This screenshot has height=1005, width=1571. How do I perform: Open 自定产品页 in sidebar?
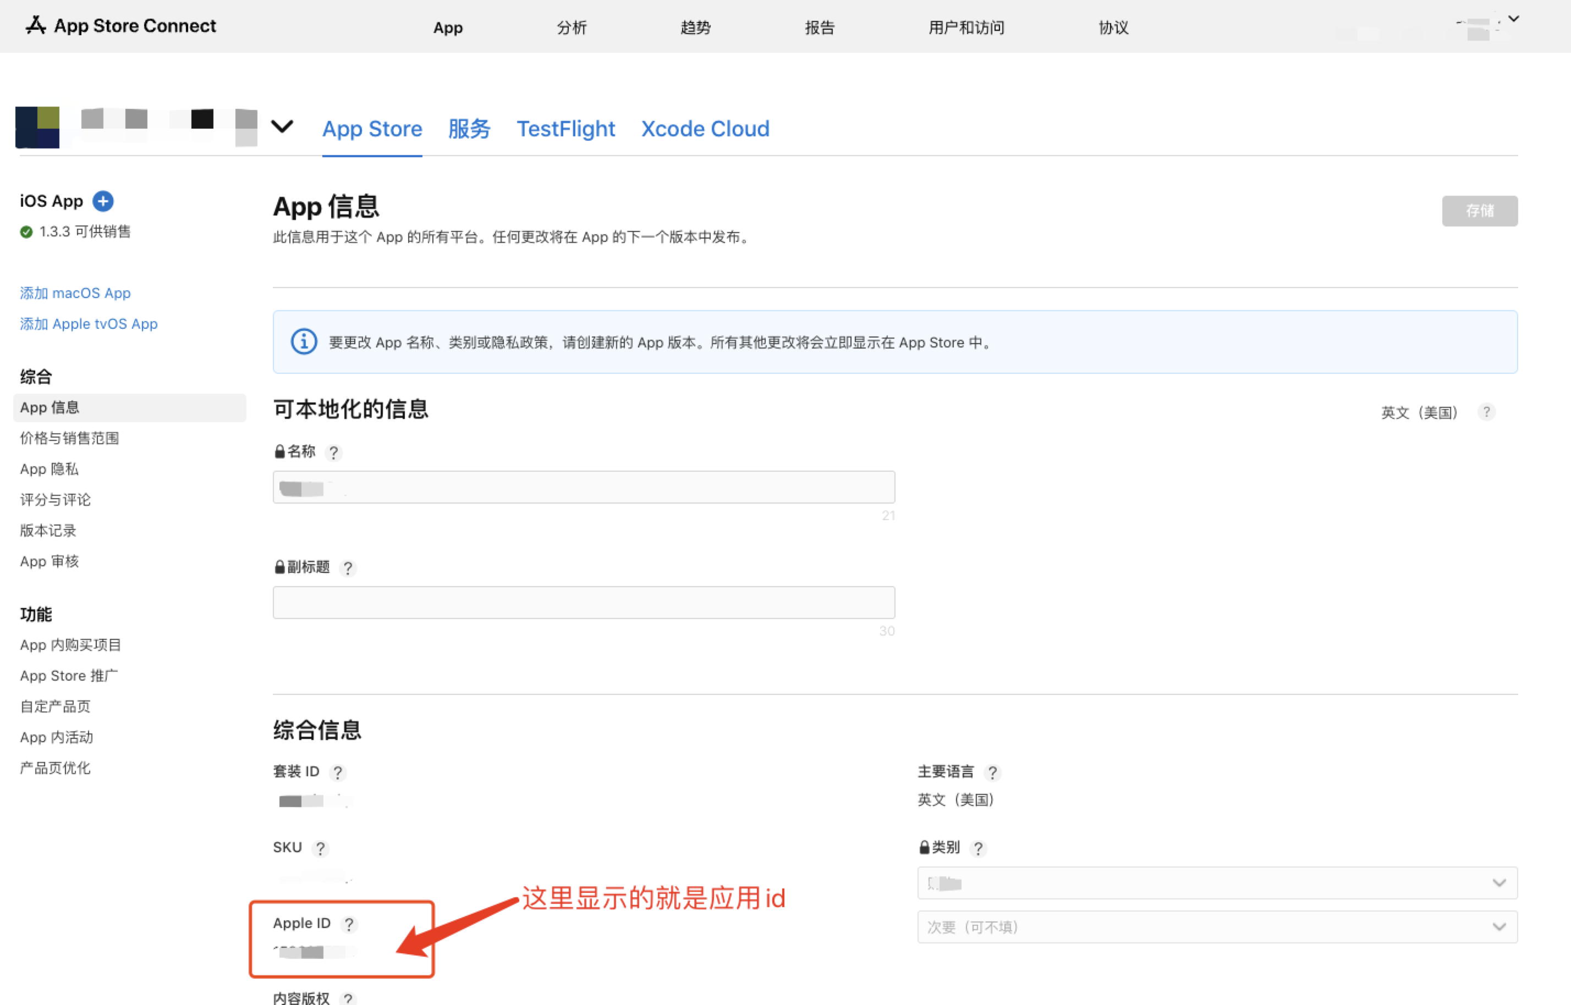pyautogui.click(x=56, y=706)
